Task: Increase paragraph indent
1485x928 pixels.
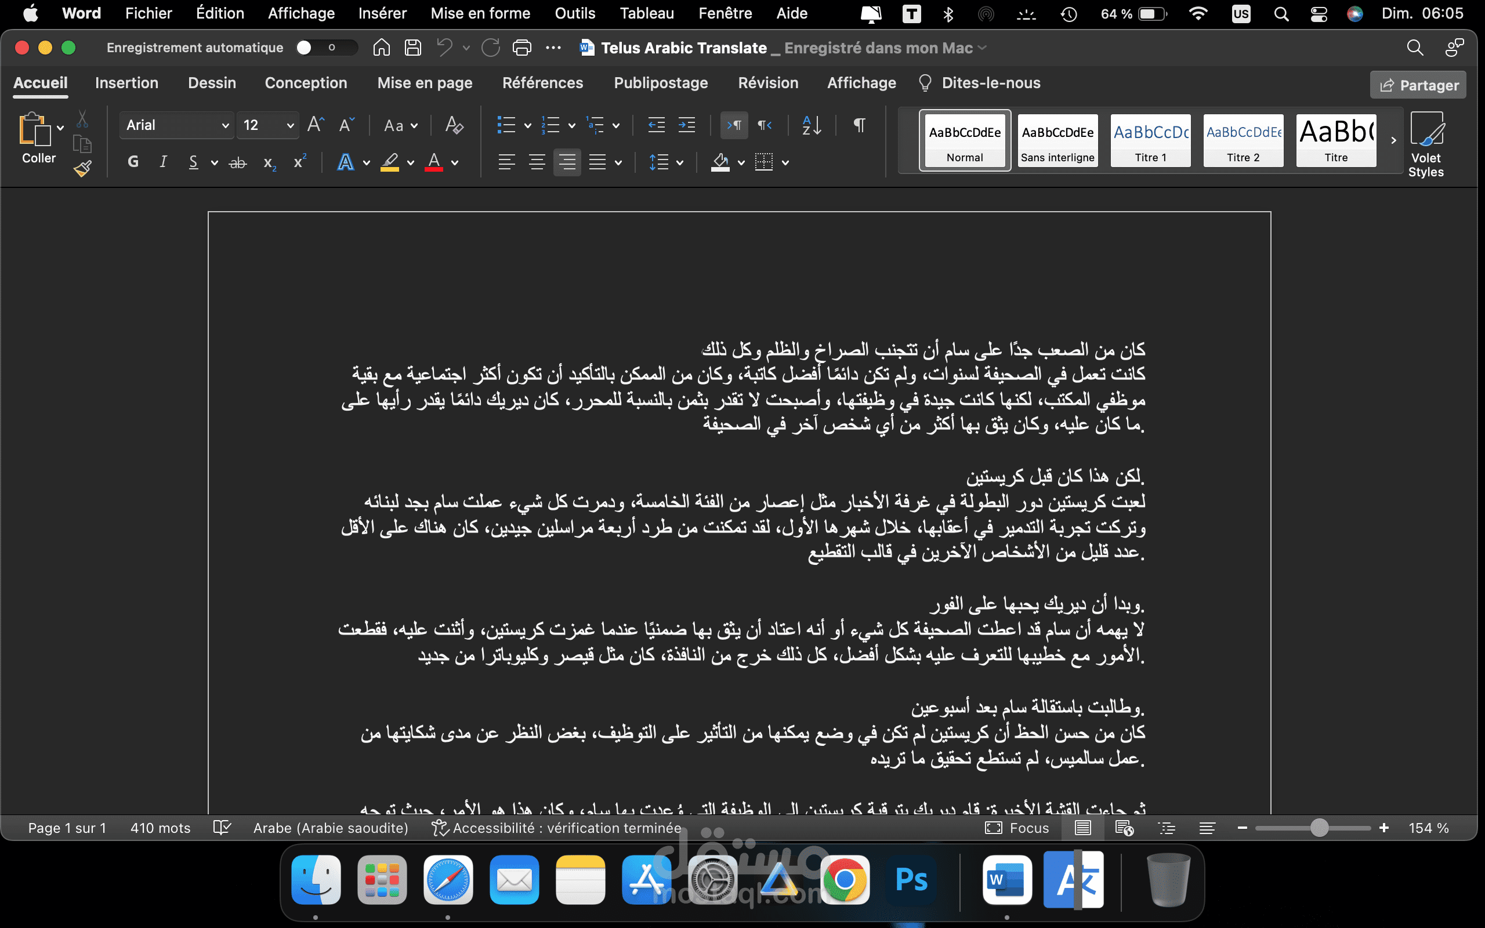Action: [x=687, y=125]
